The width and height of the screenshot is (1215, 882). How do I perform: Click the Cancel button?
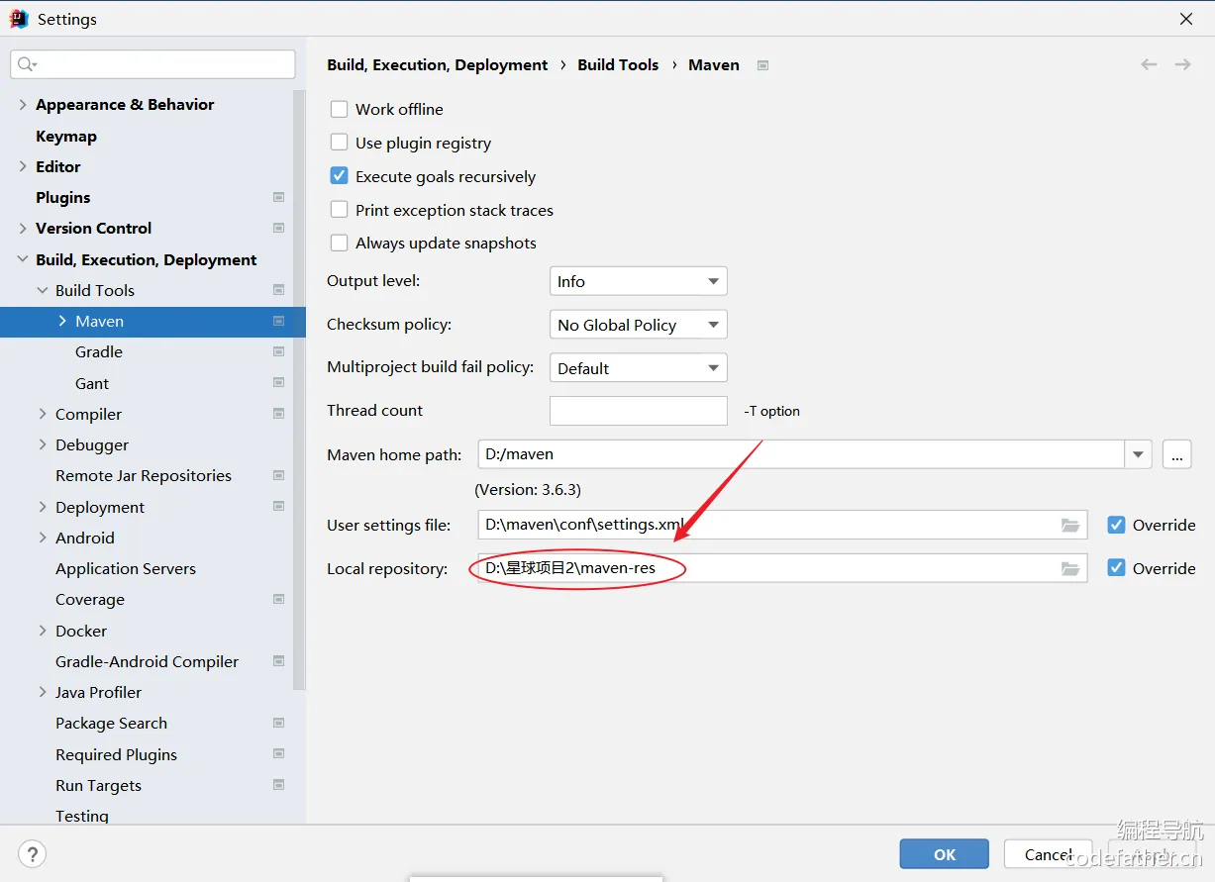tap(1049, 855)
